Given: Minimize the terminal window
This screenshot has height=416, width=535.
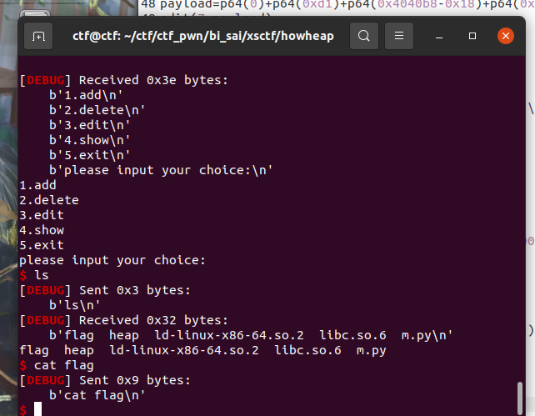Looking at the screenshot, I should [x=439, y=36].
